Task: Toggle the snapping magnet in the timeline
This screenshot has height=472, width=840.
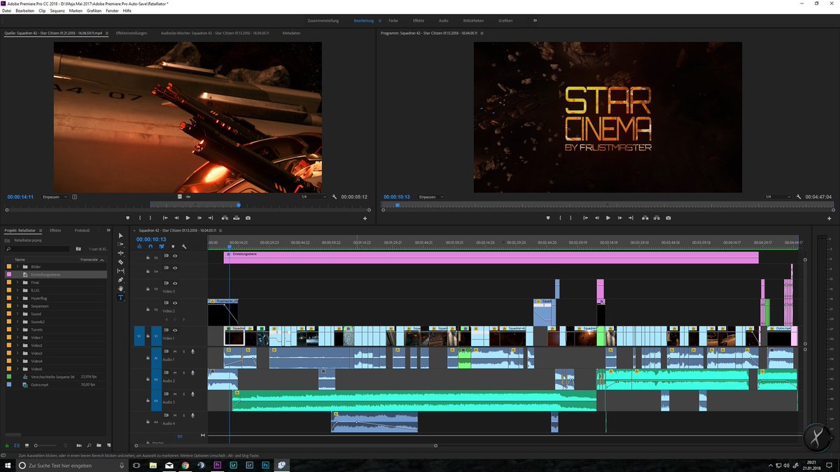Action: (x=150, y=246)
